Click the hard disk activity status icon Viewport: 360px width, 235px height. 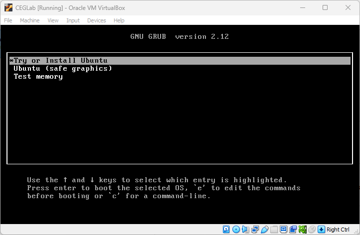tap(226, 229)
